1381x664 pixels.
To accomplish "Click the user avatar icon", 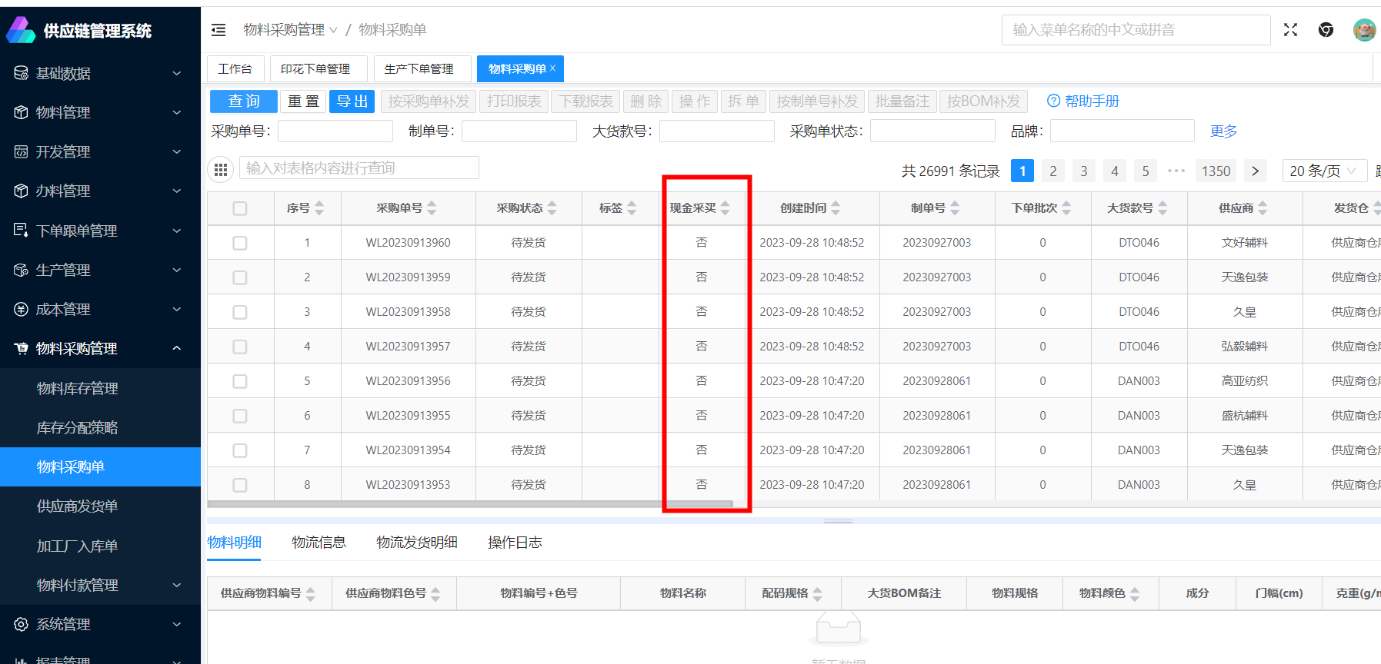I will 1363,30.
